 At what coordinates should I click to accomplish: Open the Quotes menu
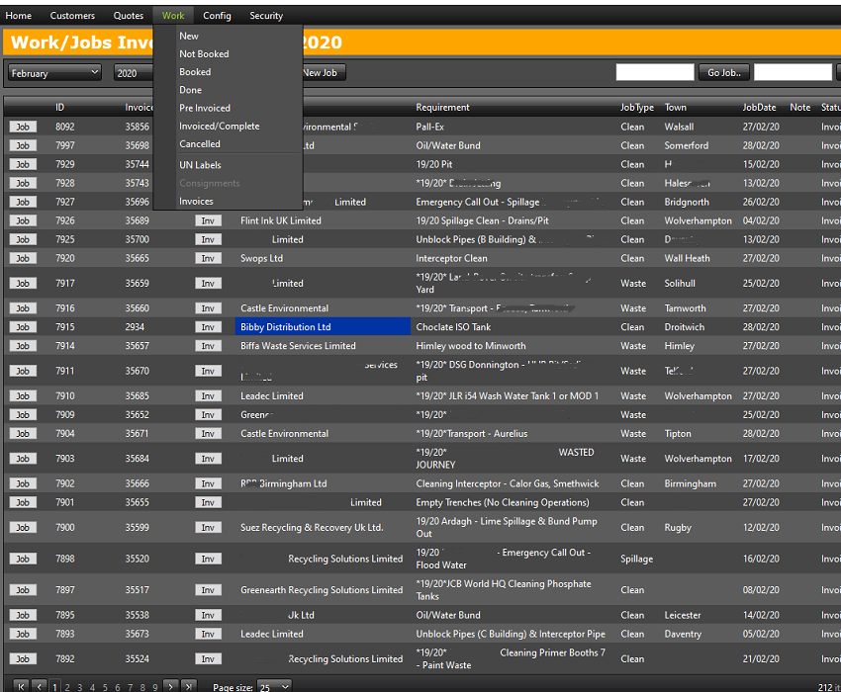129,16
